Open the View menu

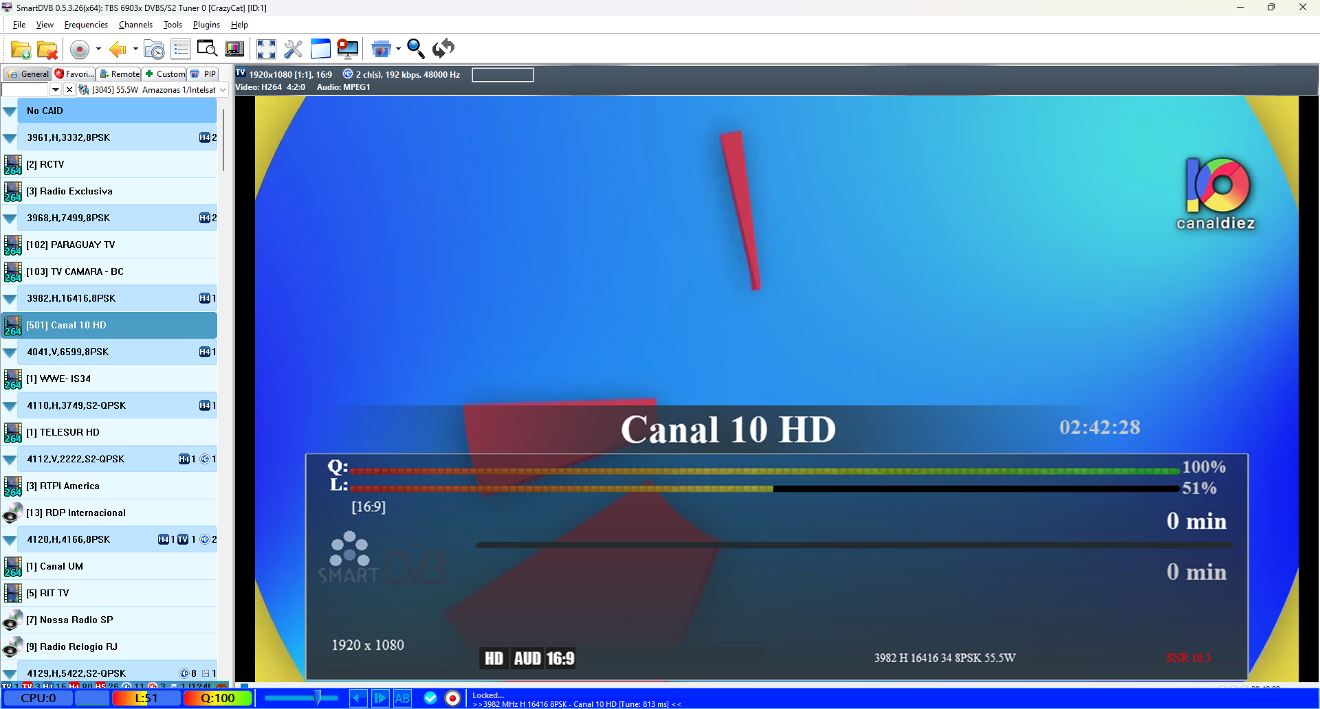(x=45, y=25)
